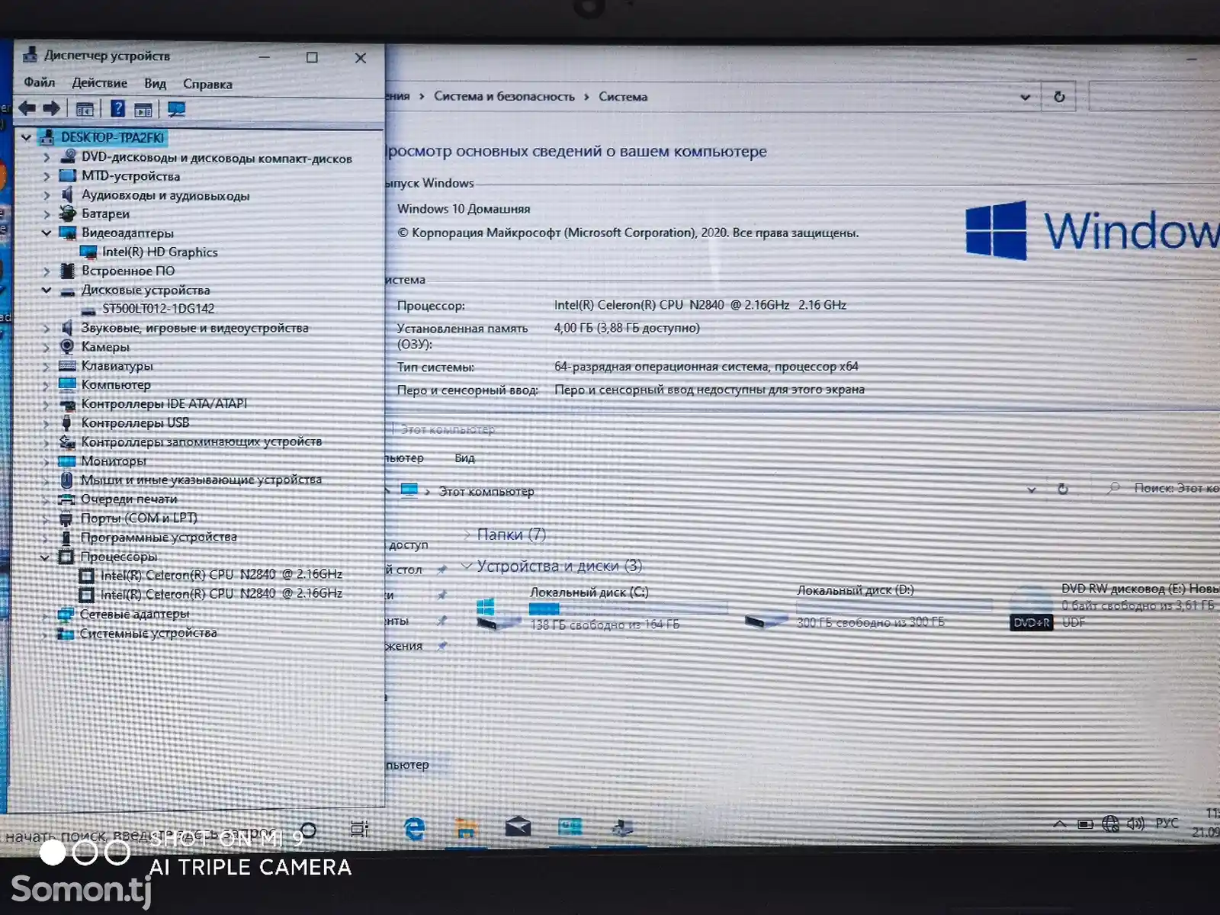Click Система и безопасность breadcrumb in System window

click(x=504, y=96)
